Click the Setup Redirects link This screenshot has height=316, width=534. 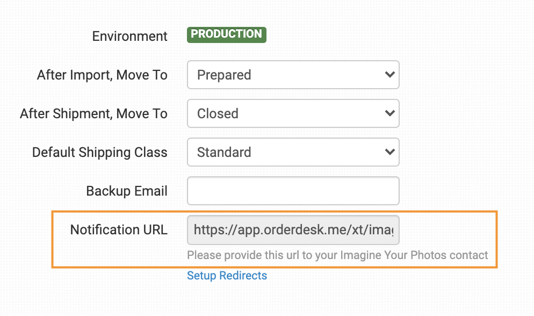227,276
